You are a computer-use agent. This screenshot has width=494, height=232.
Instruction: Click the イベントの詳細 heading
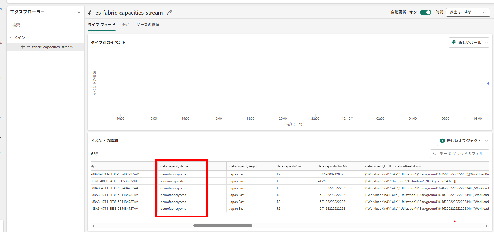[x=104, y=141]
